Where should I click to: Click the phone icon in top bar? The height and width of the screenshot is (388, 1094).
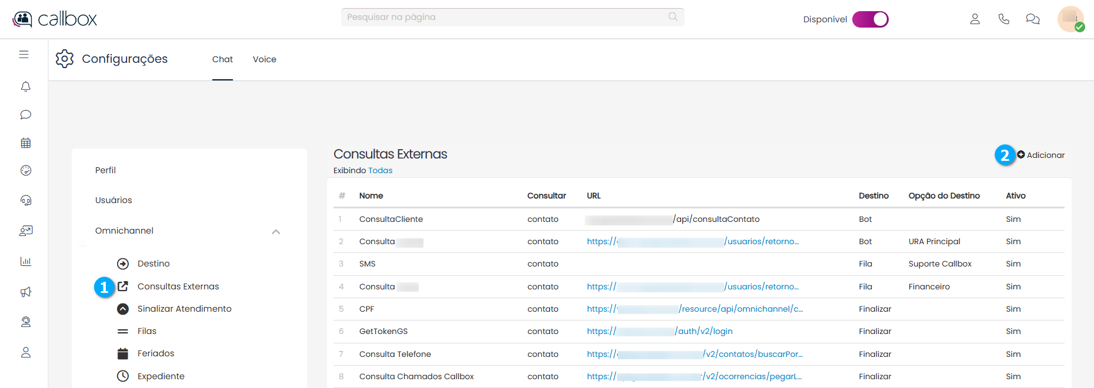tap(1003, 19)
